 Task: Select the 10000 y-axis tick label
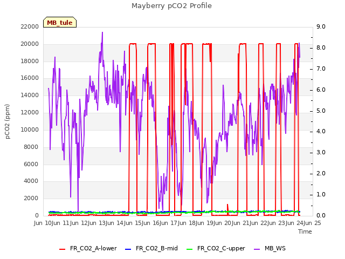click(x=30, y=129)
